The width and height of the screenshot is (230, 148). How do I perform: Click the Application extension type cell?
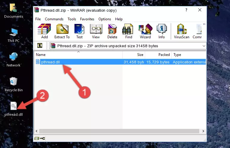point(189,62)
